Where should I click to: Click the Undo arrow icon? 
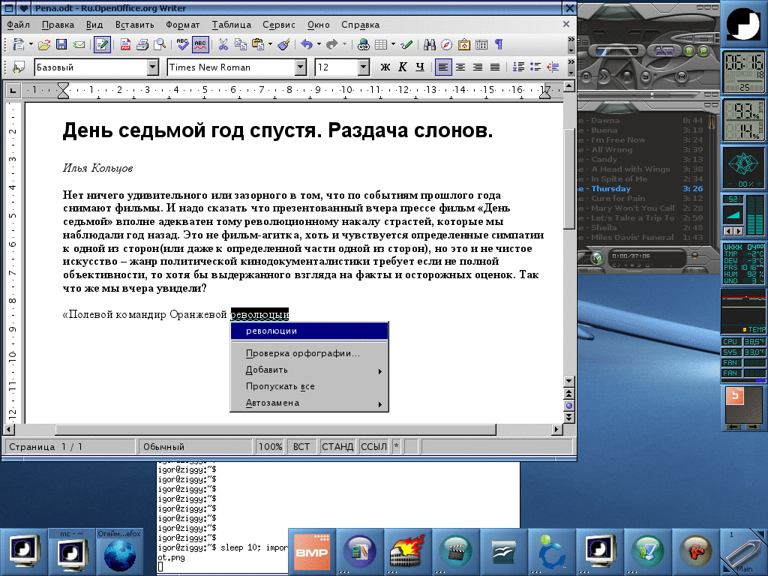pyautogui.click(x=305, y=44)
